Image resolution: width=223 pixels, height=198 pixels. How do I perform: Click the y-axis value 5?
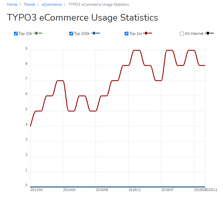pyautogui.click(x=26, y=109)
